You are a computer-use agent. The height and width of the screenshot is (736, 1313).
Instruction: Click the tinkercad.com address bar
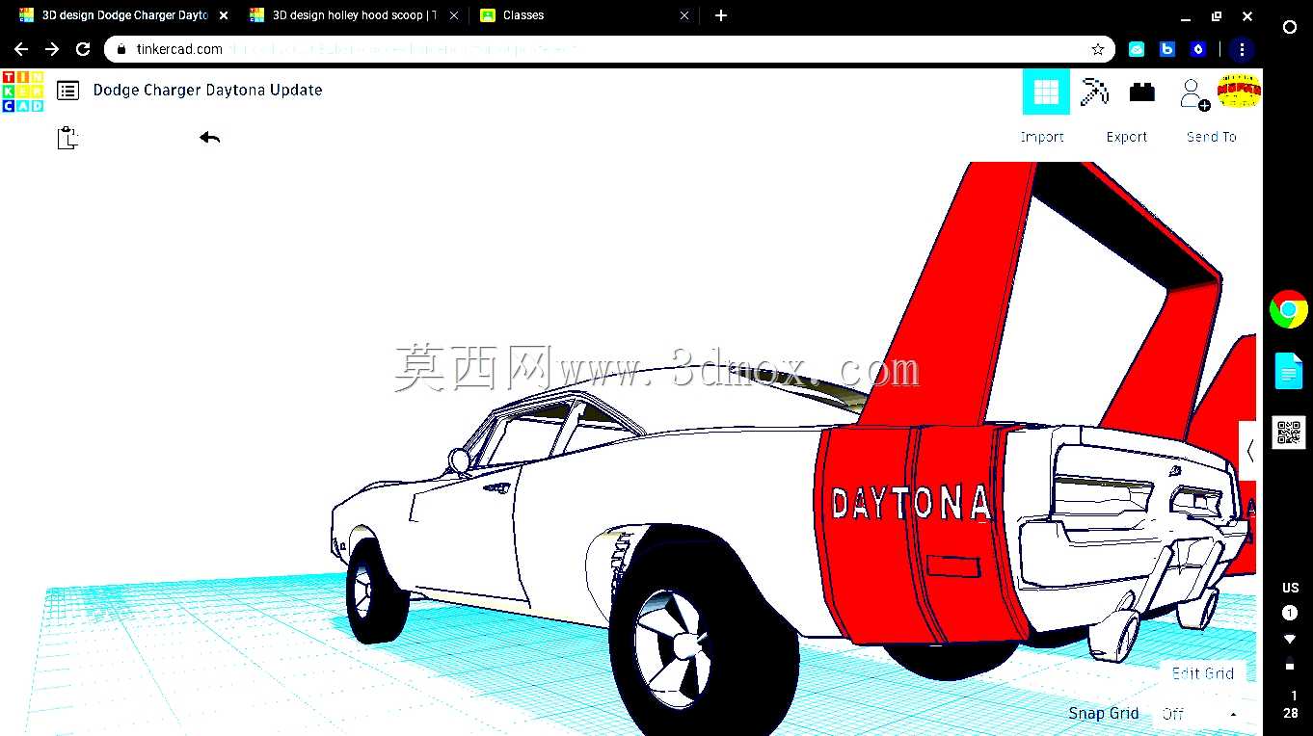pyautogui.click(x=609, y=49)
